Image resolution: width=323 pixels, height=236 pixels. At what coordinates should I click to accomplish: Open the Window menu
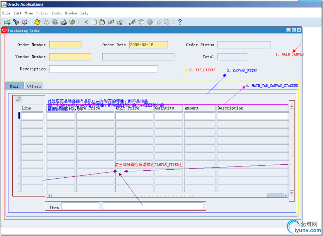71,13
